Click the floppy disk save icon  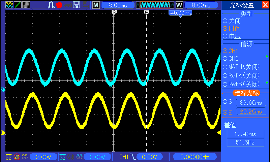[77, 5]
